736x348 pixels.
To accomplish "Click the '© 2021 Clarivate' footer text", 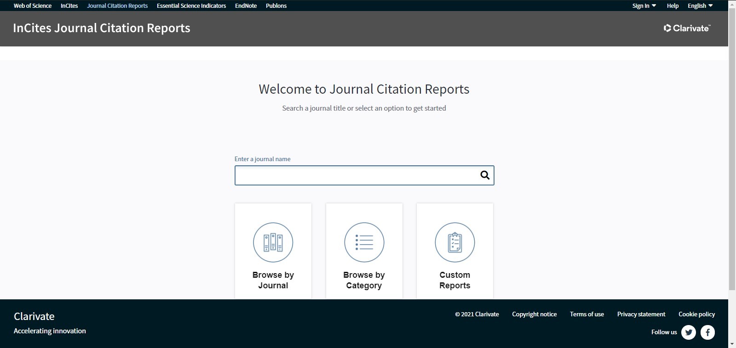I will [x=477, y=314].
